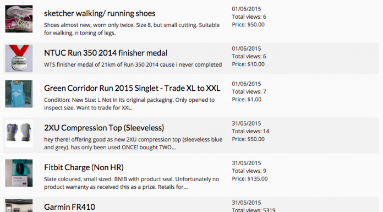View the blue singlet thumbnail photo
Image resolution: width=383 pixels, height=212 pixels.
point(19,94)
